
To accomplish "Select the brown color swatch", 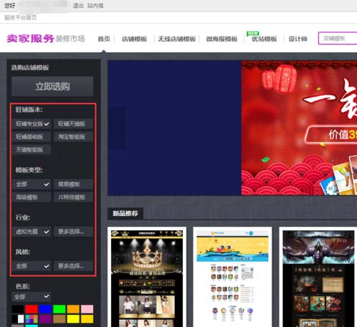I will tap(59, 319).
